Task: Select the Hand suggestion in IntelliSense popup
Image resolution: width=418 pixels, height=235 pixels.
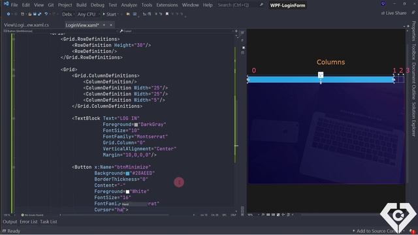Action: pos(132,204)
